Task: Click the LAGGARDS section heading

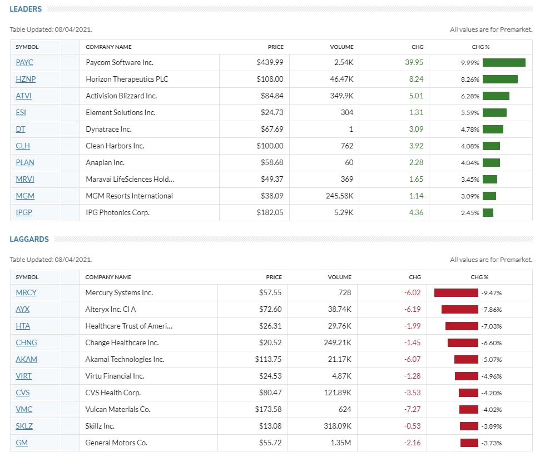Action: coord(29,239)
